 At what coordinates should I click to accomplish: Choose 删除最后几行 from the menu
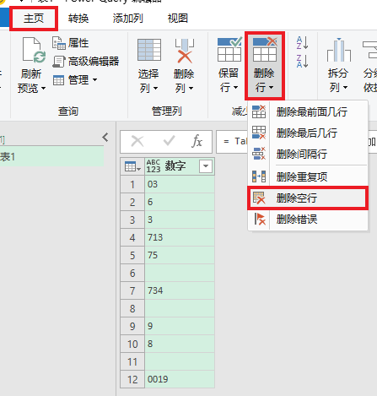[x=308, y=133]
